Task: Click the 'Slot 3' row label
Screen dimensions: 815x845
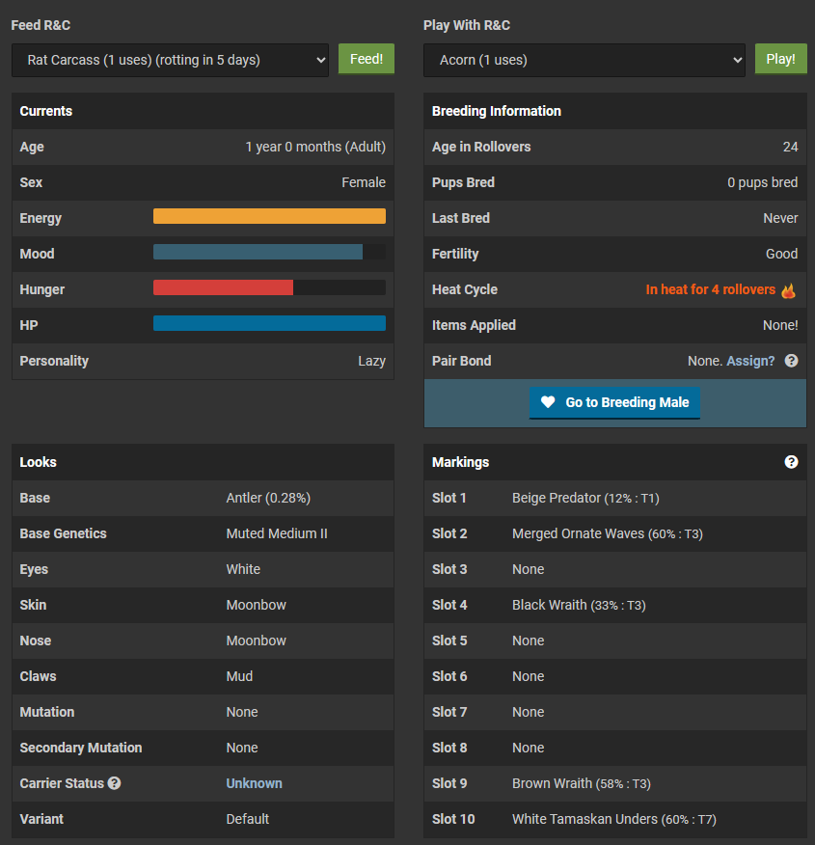Action: (x=449, y=569)
